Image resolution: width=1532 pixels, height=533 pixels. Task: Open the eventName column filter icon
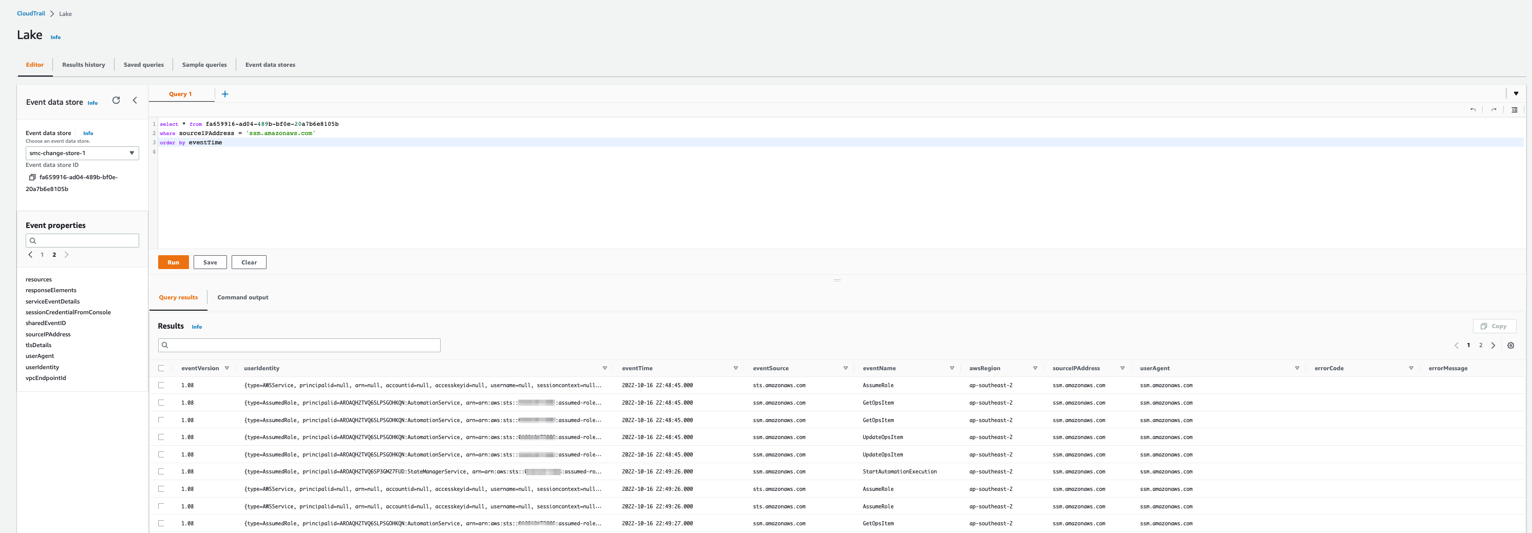tap(952, 368)
